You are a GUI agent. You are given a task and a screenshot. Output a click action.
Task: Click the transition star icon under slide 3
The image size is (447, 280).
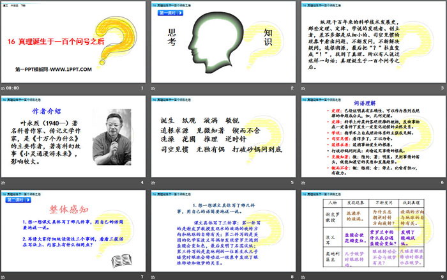(x=303, y=88)
